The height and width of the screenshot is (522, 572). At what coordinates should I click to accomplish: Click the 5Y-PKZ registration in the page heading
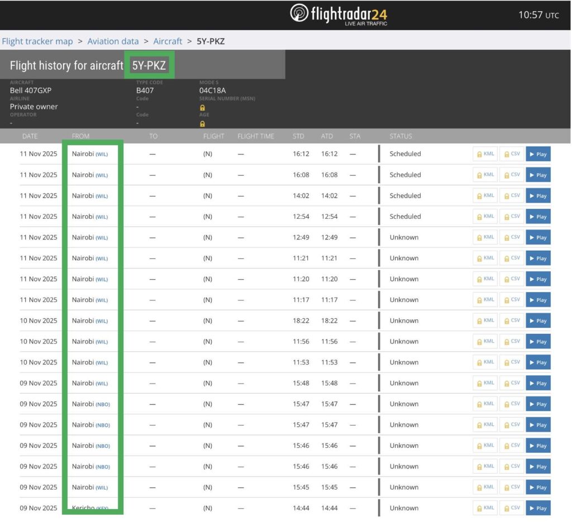pyautogui.click(x=149, y=65)
